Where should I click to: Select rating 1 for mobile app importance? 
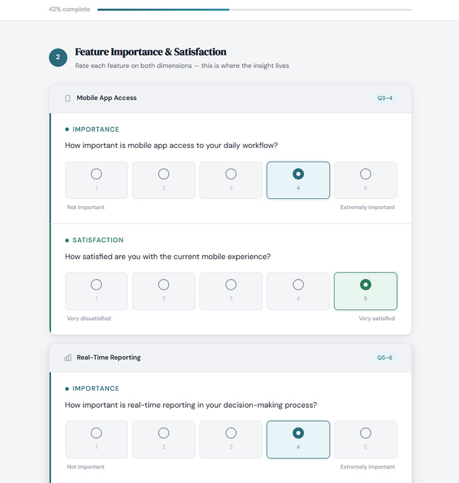[96, 180]
